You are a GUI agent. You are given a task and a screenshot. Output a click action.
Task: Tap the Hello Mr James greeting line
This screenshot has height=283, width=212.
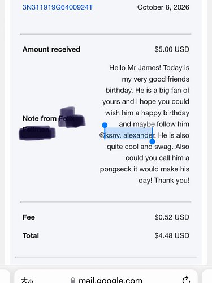pos(149,68)
